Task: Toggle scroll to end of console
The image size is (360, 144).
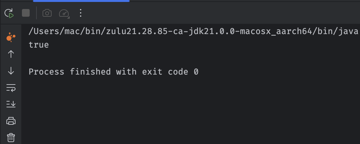Action: tap(11, 104)
